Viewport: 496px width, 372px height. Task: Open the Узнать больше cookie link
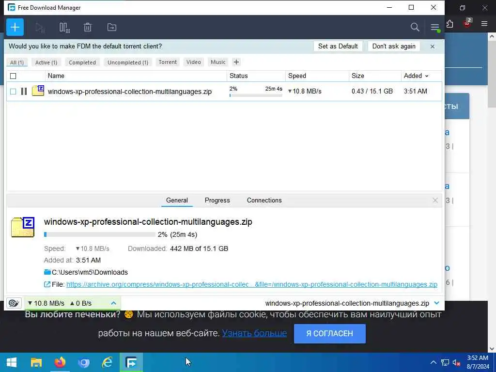coord(254,333)
